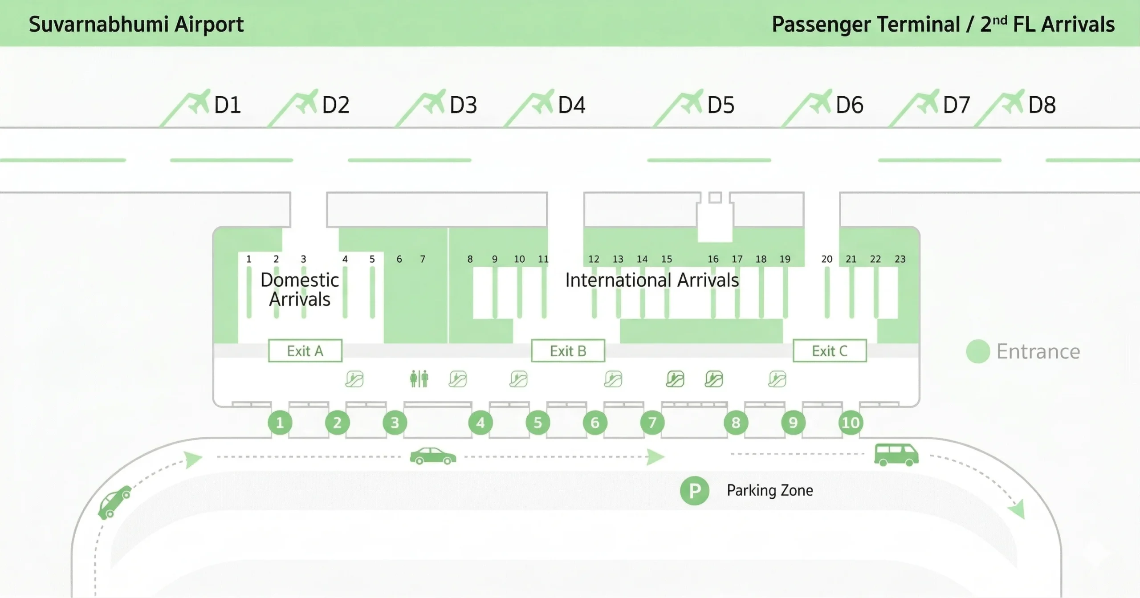Click the restroom icon in the arrivals hall
Image resolution: width=1140 pixels, height=598 pixels.
click(419, 379)
